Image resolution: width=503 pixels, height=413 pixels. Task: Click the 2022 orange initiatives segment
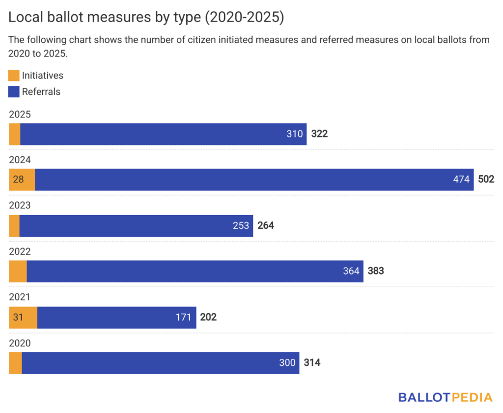pos(18,272)
